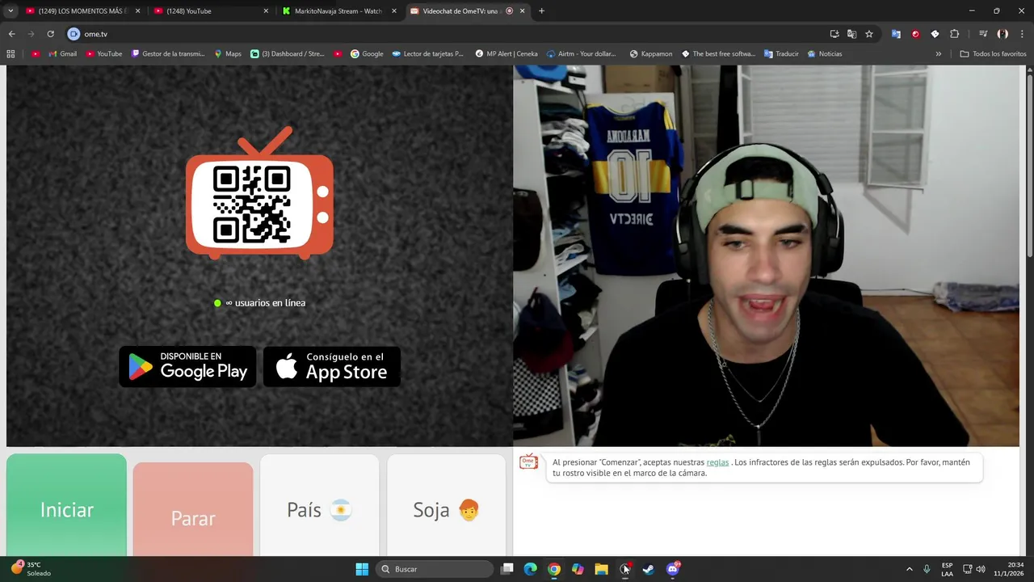The height and width of the screenshot is (582, 1034).
Task: Open the Traducir bookmark
Action: point(781,54)
